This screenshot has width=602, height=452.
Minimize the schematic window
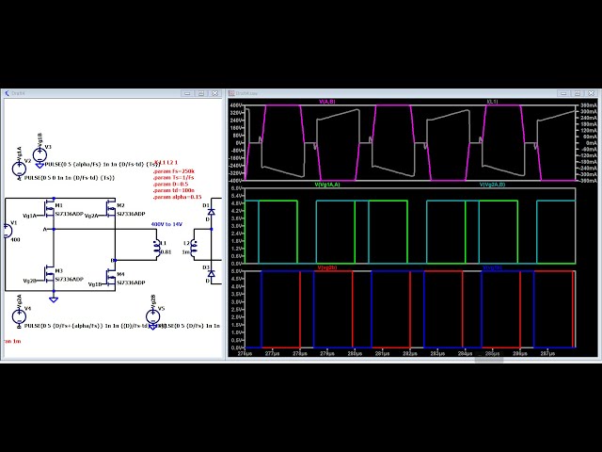pyautogui.click(x=187, y=93)
